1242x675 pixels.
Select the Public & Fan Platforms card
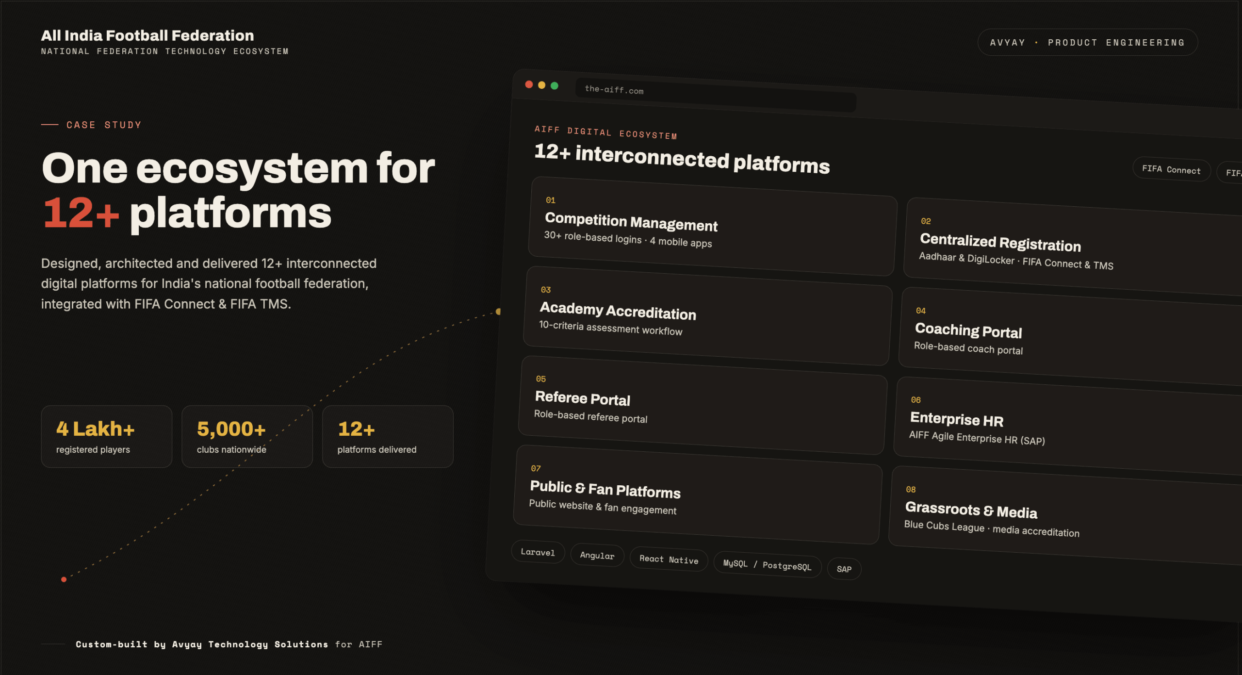coord(698,494)
